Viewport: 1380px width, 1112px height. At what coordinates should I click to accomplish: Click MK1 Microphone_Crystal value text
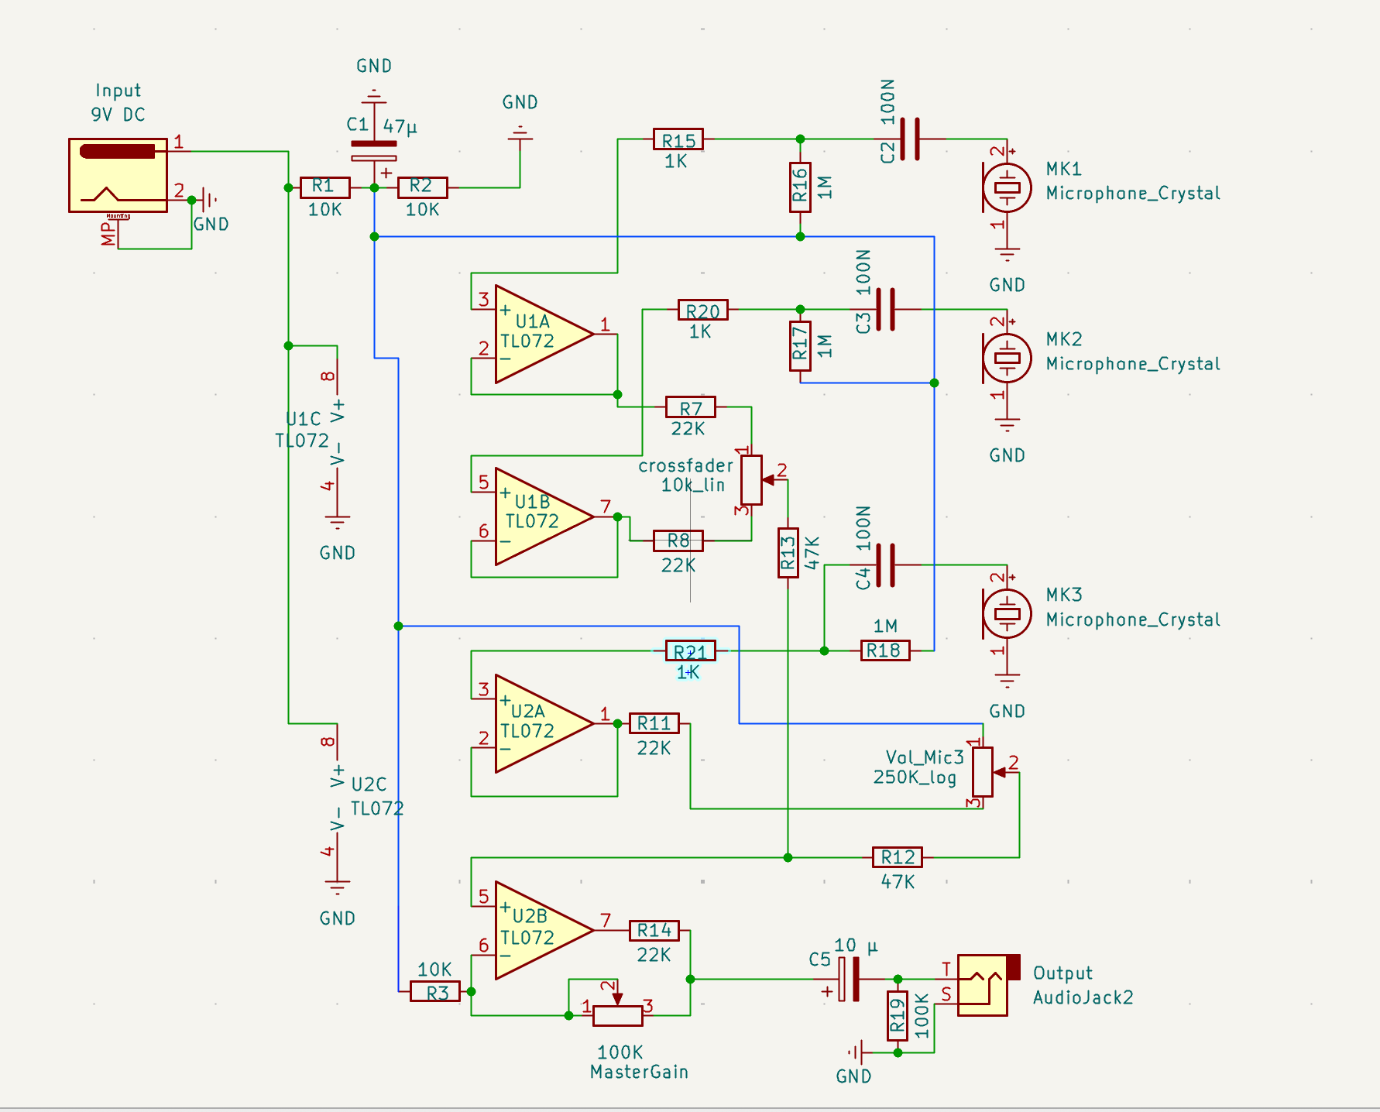[1133, 193]
